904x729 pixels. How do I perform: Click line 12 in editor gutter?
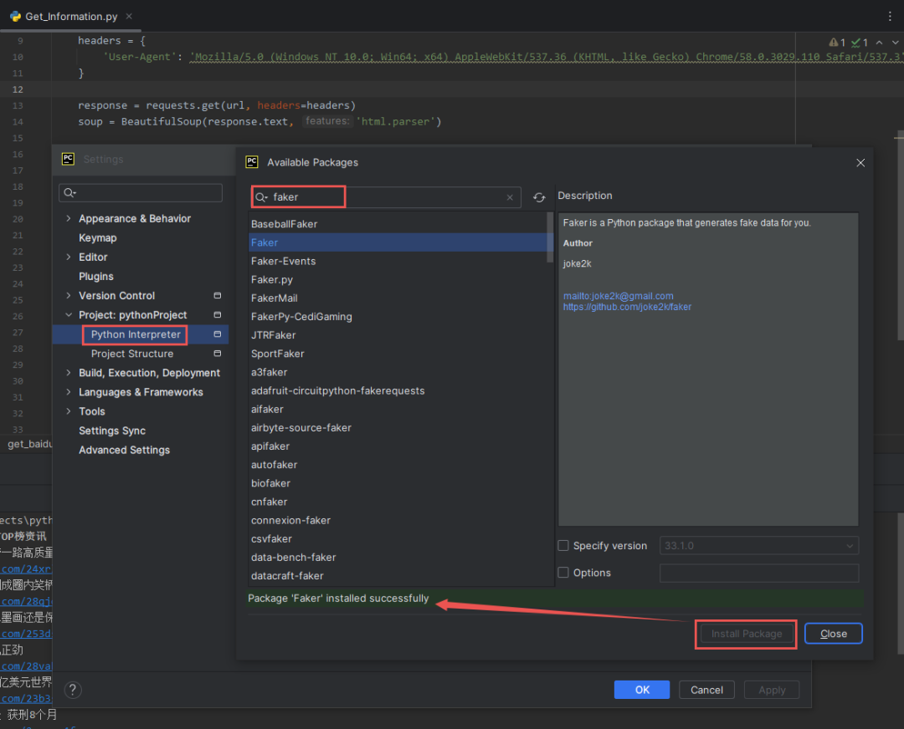18,89
